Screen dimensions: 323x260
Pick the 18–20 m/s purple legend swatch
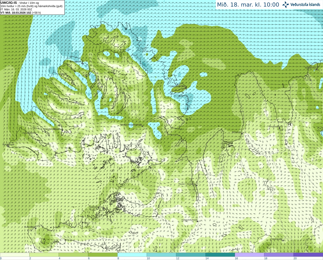point(279,255)
